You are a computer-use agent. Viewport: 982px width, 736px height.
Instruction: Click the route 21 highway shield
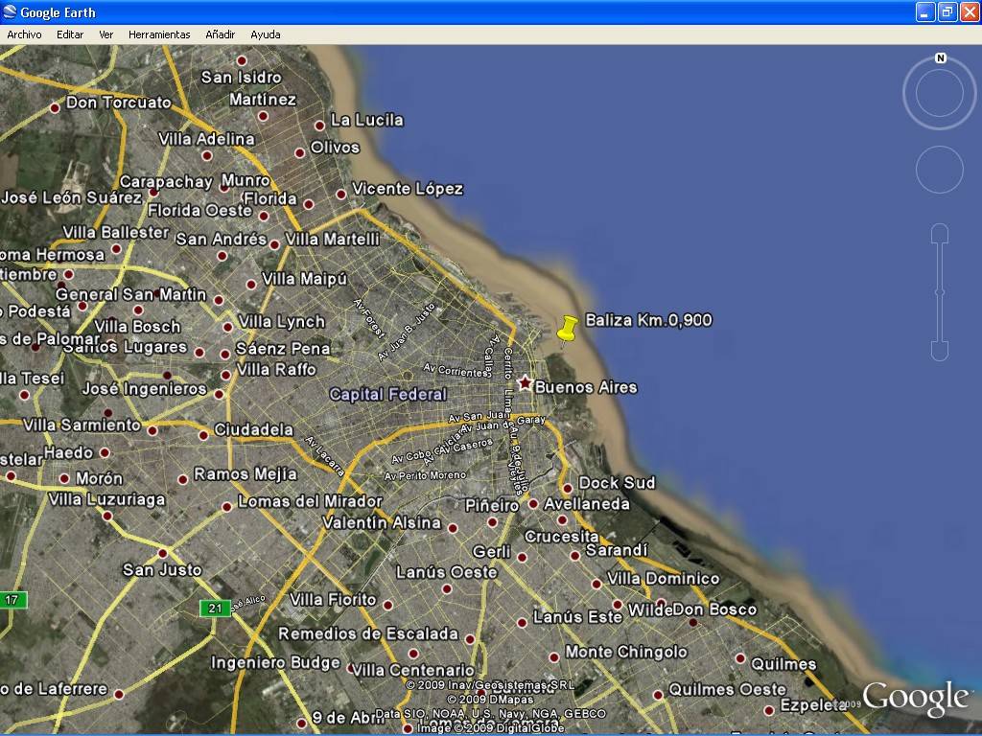click(215, 609)
